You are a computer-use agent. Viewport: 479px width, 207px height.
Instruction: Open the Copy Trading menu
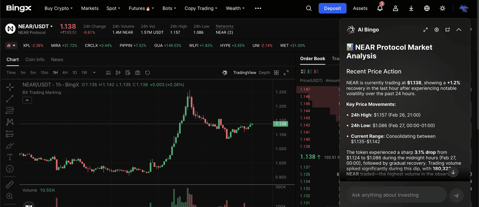click(x=201, y=8)
